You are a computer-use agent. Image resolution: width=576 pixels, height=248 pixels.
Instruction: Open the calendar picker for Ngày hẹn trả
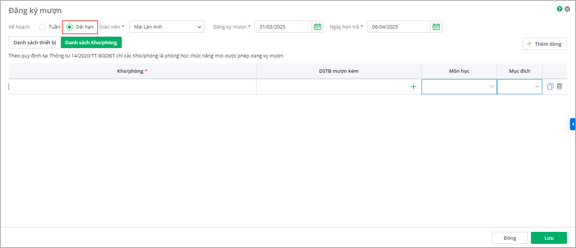pos(436,27)
